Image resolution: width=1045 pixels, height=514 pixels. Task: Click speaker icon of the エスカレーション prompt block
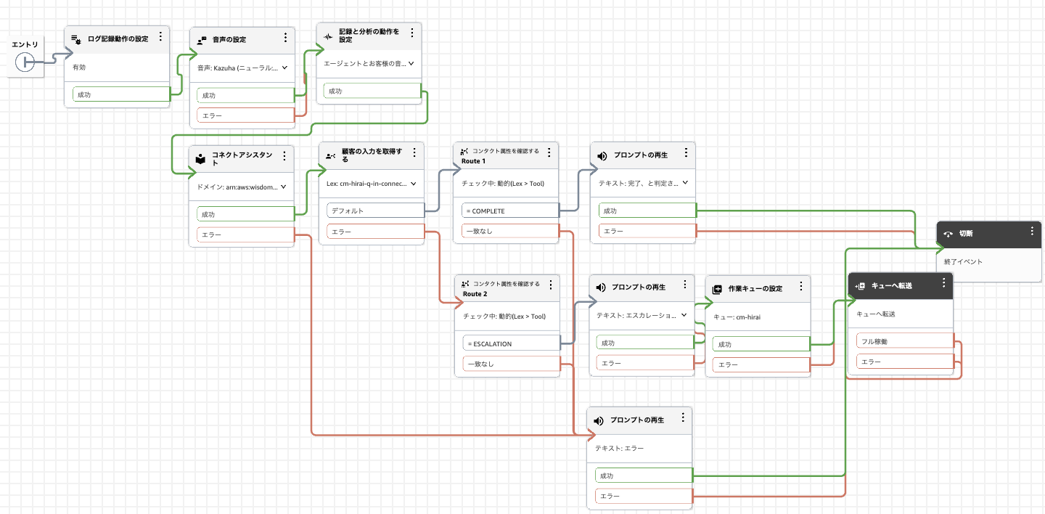(x=601, y=287)
